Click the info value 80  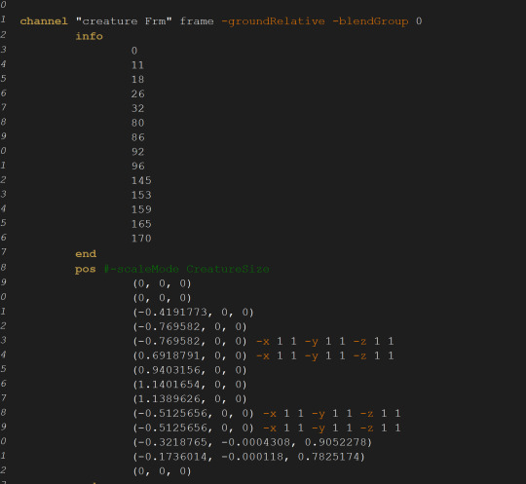click(138, 123)
